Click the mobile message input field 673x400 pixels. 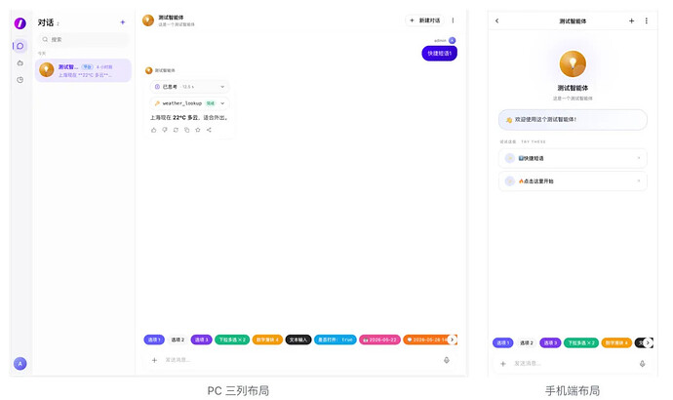pyautogui.click(x=573, y=364)
